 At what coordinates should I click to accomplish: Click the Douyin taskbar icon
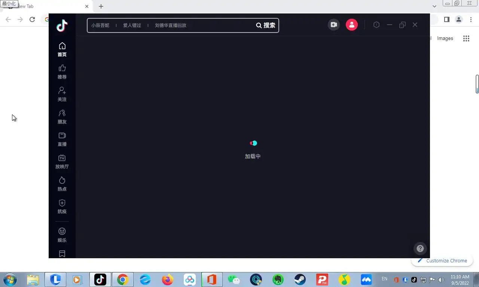tap(100, 280)
